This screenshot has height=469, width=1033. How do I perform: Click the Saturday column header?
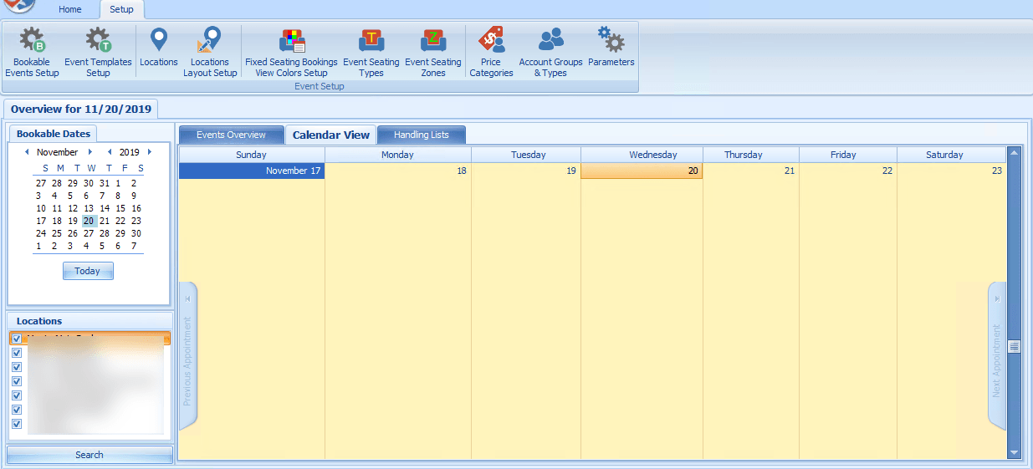point(952,155)
